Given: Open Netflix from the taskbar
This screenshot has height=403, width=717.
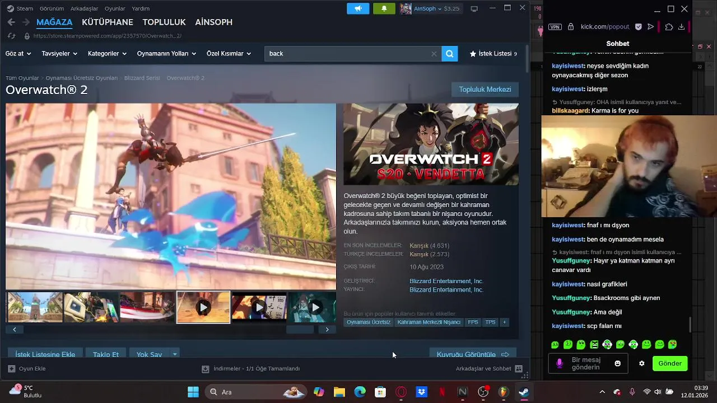Looking at the screenshot, I should 442,392.
